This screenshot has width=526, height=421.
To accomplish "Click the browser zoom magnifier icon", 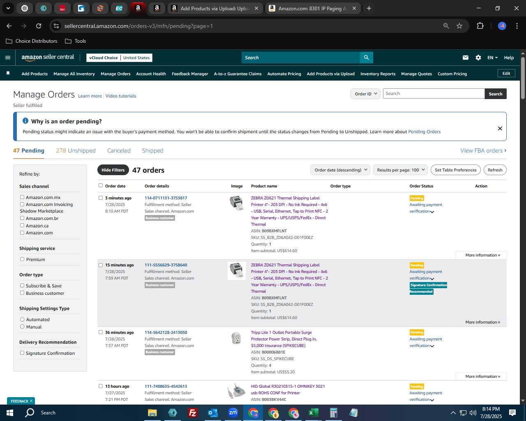I will [x=446, y=26].
